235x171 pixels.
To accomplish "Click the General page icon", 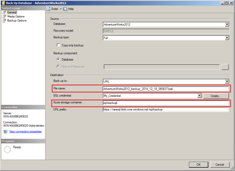I will point(4,12).
